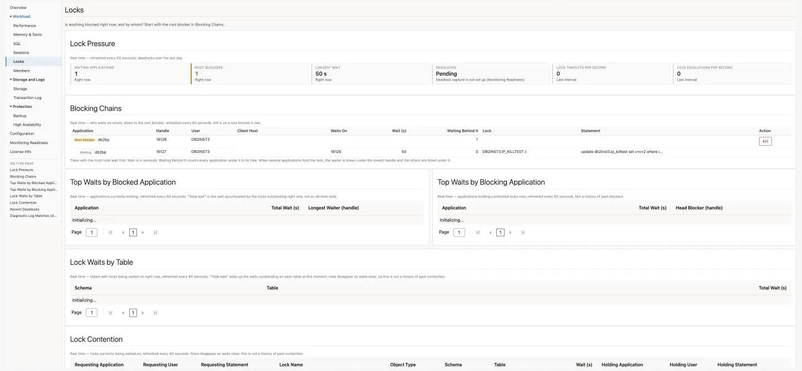Go to first page in Top Waits by Blocking Application
The height and width of the screenshot is (371, 802).
478,233
